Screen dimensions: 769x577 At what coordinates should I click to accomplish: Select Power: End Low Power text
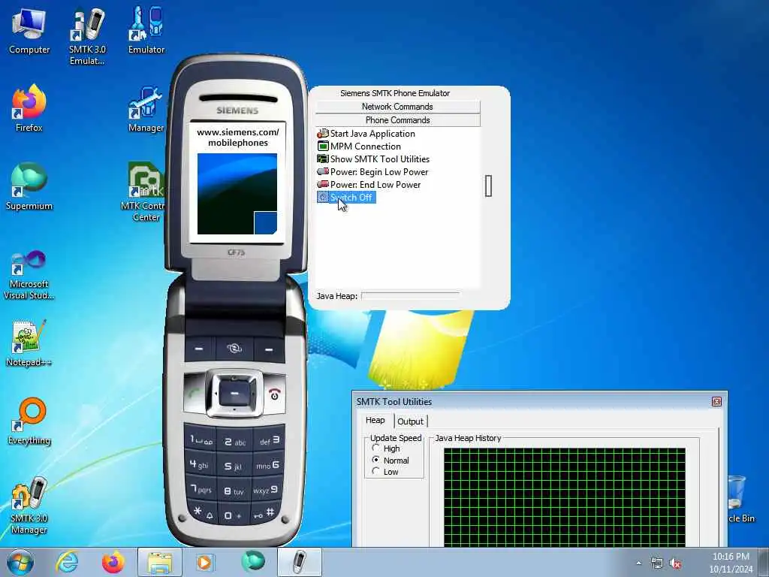click(x=375, y=185)
